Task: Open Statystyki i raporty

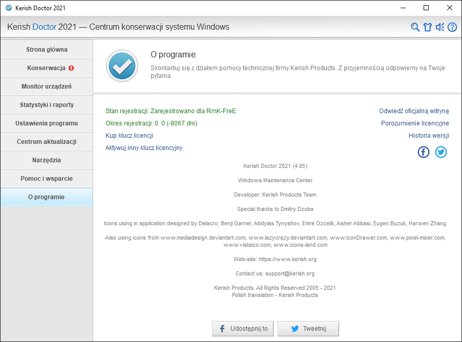Action: click(47, 105)
